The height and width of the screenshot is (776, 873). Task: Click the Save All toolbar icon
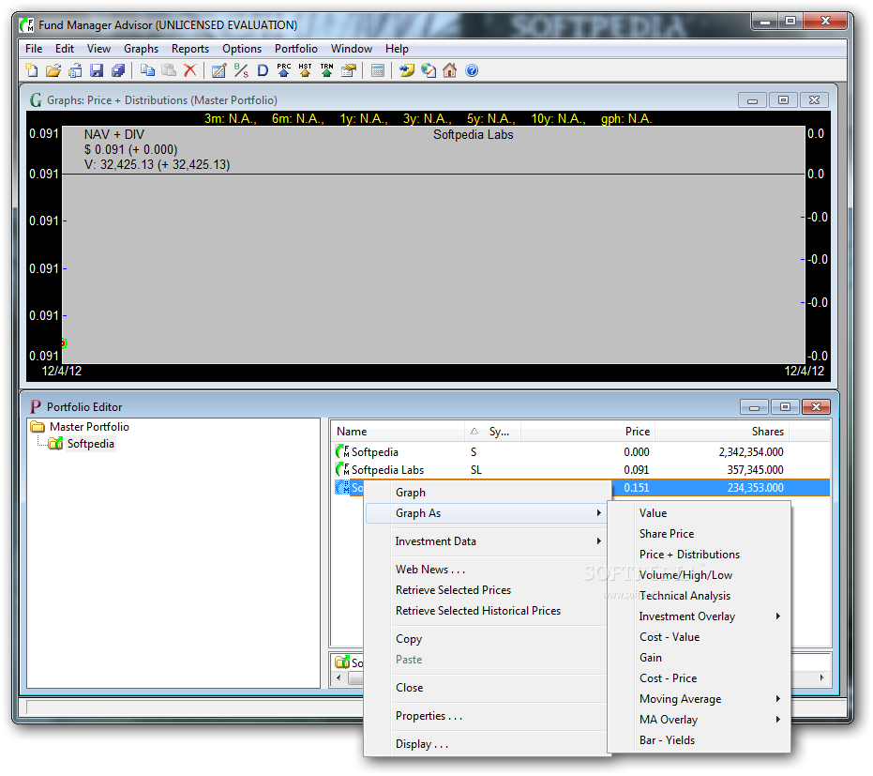click(x=118, y=70)
